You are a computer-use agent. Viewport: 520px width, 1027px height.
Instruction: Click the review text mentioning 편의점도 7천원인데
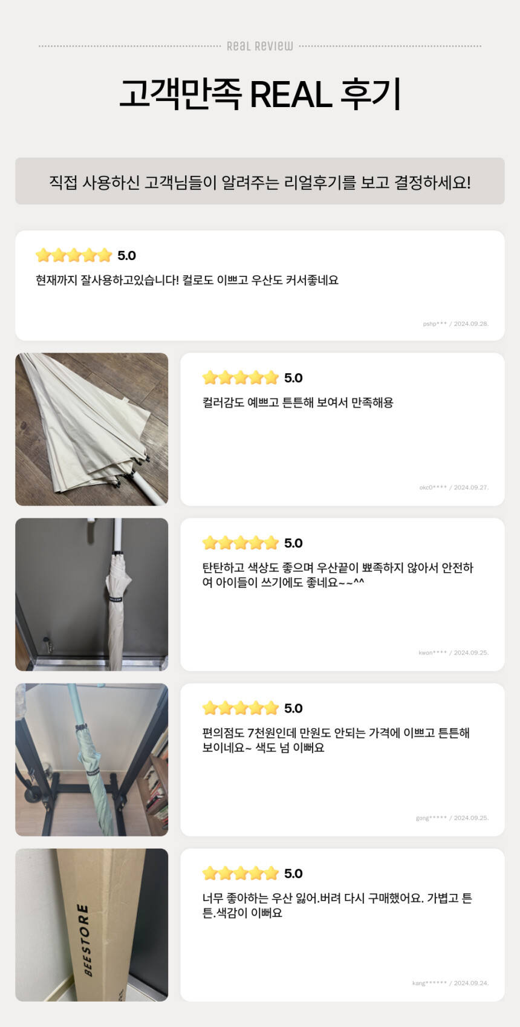336,740
